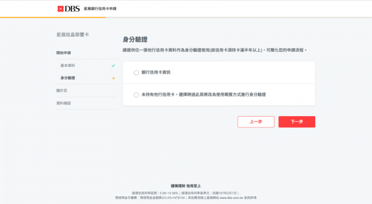This screenshot has height=204, width=372.
Task: Click the 星展銀行信用卡申請 header text
Action: click(x=100, y=9)
